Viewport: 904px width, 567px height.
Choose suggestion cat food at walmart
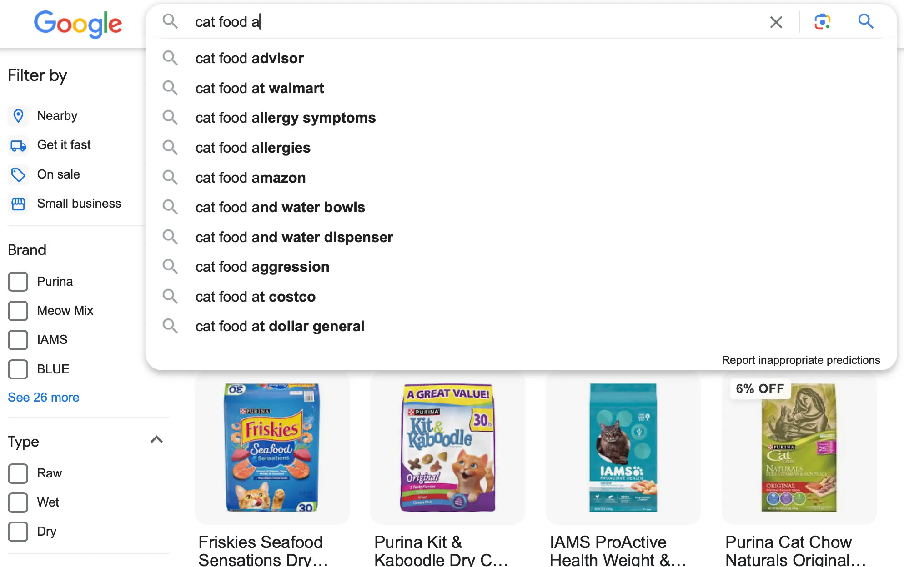point(260,88)
